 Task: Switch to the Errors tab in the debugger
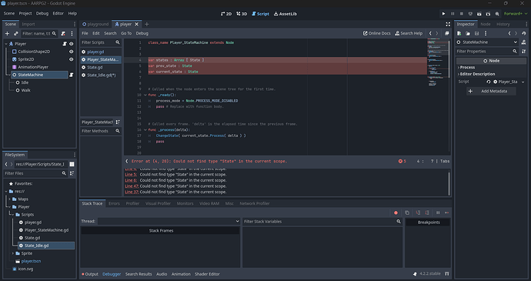(114, 203)
